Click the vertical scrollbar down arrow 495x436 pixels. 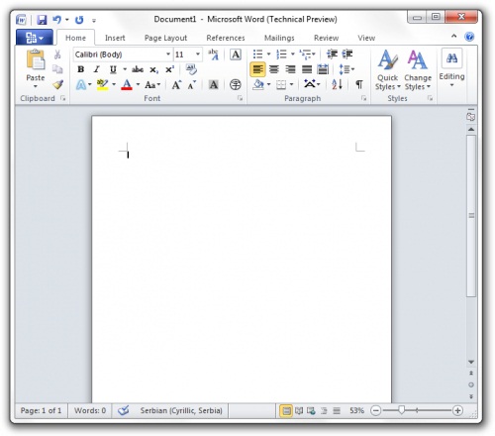pos(471,362)
